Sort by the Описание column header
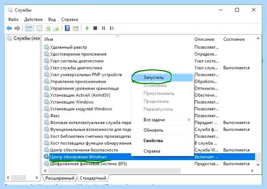Image resolution: width=267 pixels, height=189 pixels. point(204,39)
